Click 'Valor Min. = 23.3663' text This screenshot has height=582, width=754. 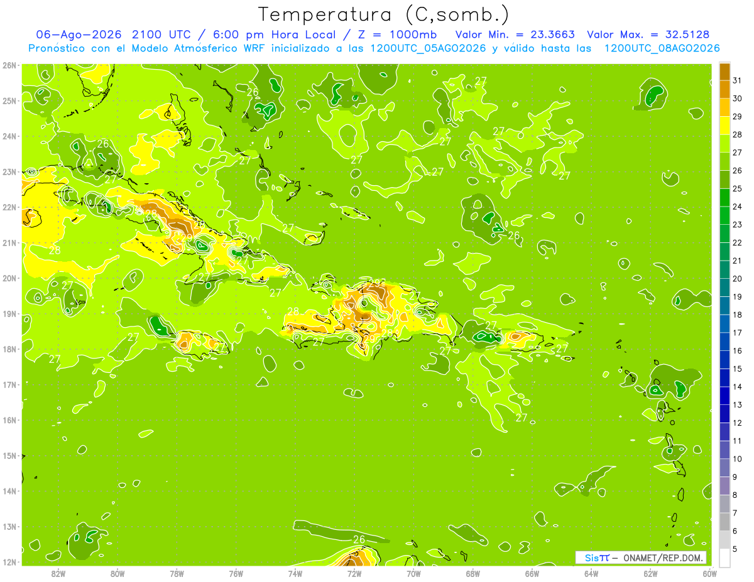click(x=515, y=35)
